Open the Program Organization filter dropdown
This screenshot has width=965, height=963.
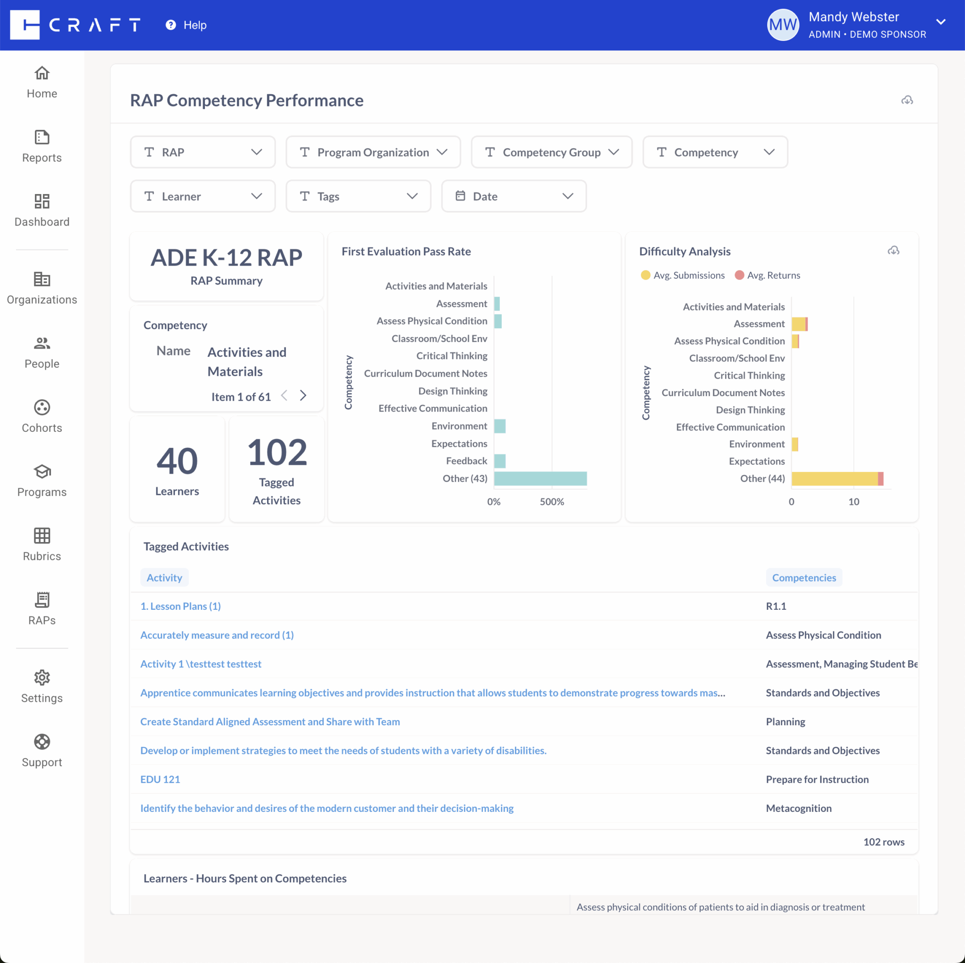[373, 152]
